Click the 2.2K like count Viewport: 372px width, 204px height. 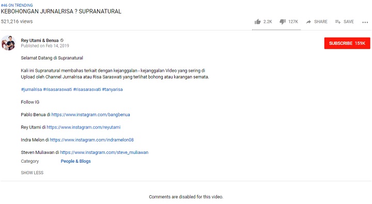(x=268, y=22)
